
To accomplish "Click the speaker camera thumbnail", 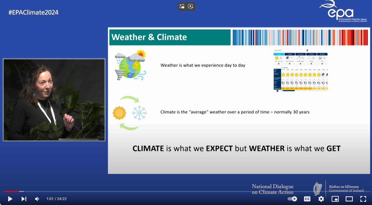I will pyautogui.click(x=54, y=100).
